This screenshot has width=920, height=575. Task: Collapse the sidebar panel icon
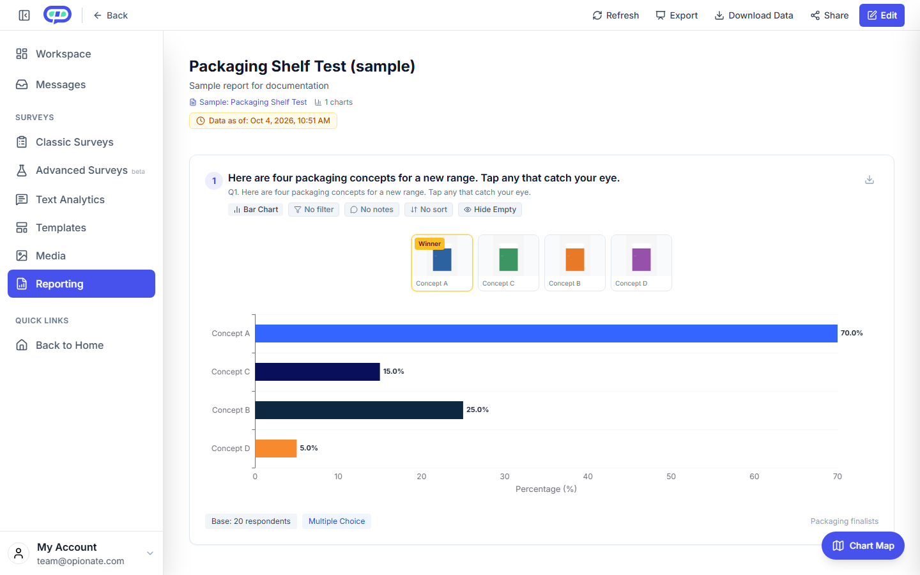pyautogui.click(x=24, y=15)
